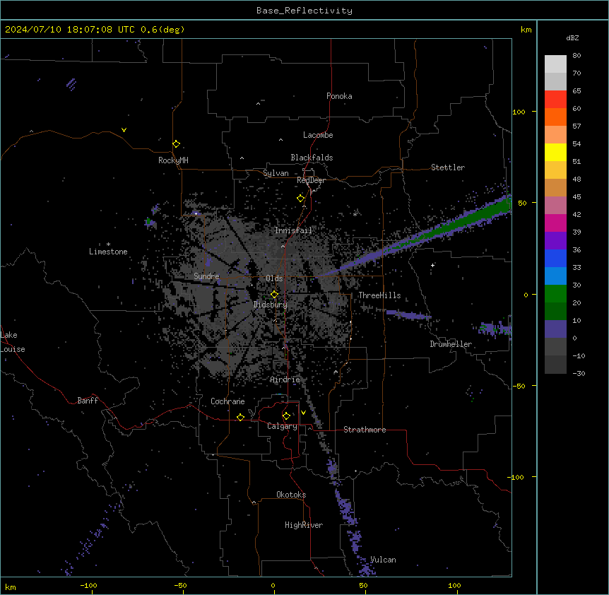Click the Sundre town label
Viewport: 609px width, 595px height.
point(206,276)
